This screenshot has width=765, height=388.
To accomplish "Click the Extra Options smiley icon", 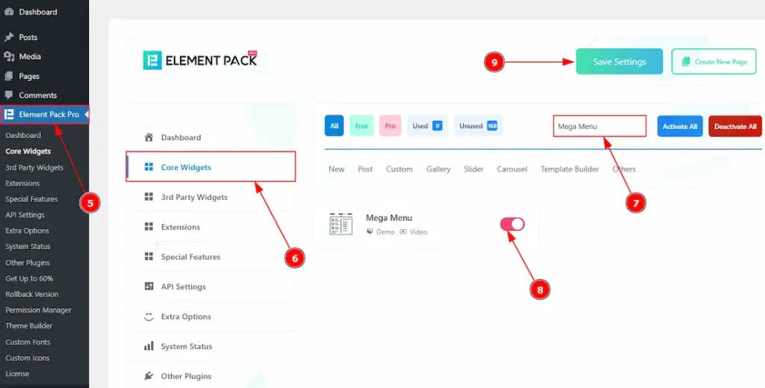I will click(148, 316).
